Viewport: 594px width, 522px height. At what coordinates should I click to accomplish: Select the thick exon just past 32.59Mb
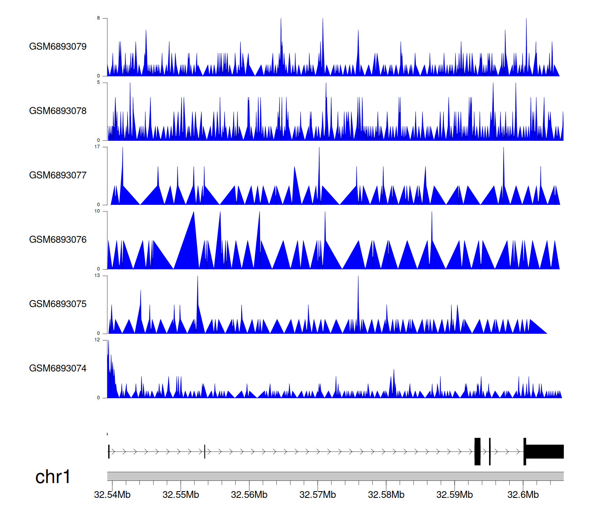(478, 452)
